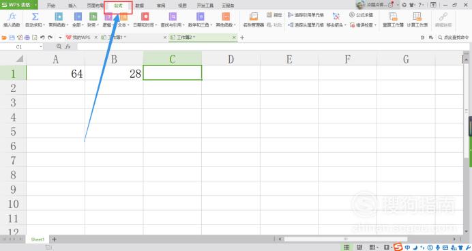This screenshot has height=251, width=472.
Task: Open the Date and Time functions icon
Action: (x=145, y=16)
